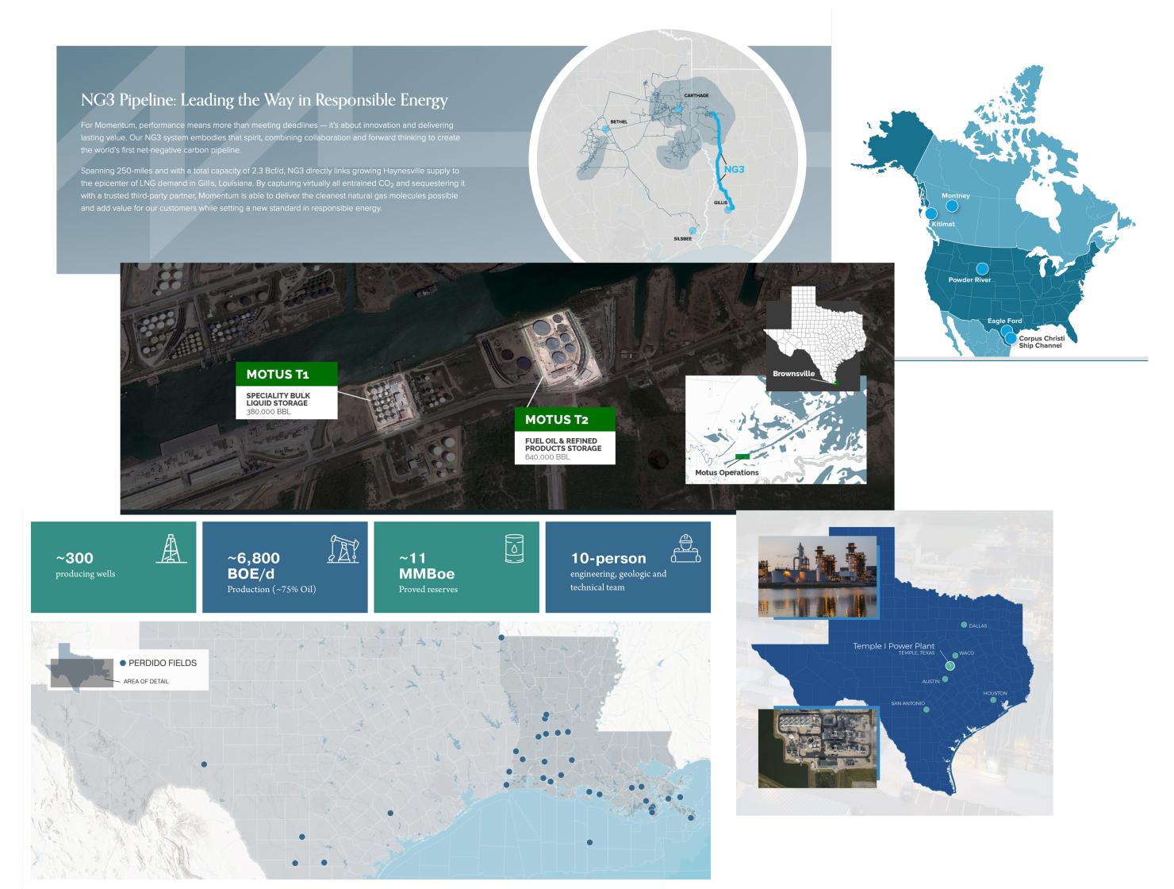Open the illuminated power plant night photo
This screenshot has width=1174, height=889.
point(818,575)
